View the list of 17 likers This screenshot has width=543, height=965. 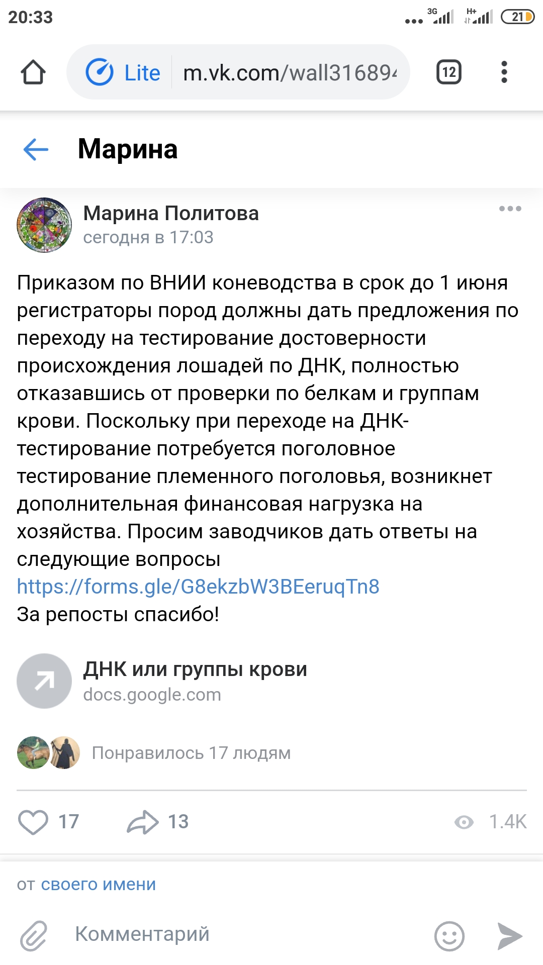(x=191, y=753)
